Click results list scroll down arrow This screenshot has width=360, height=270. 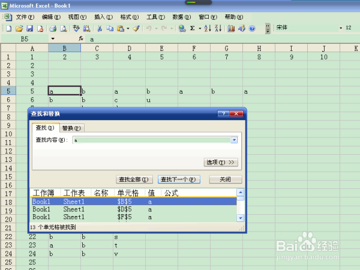241,218
